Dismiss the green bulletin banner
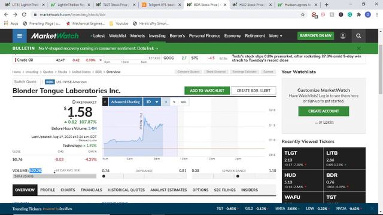The width and height of the screenshot is (383, 215). coord(358,48)
